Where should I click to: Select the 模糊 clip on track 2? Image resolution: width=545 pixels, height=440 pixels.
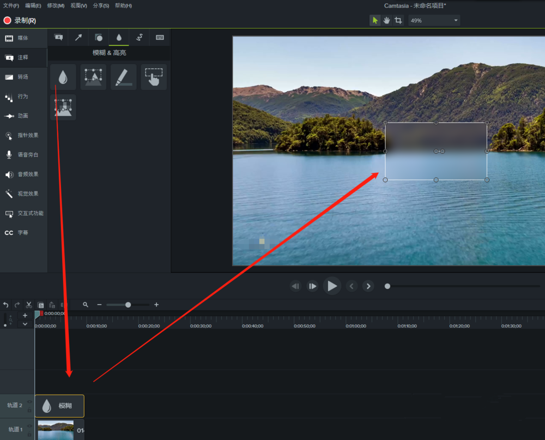click(x=59, y=406)
